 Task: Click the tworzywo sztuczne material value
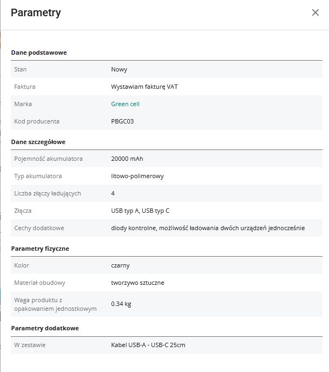[x=137, y=283]
